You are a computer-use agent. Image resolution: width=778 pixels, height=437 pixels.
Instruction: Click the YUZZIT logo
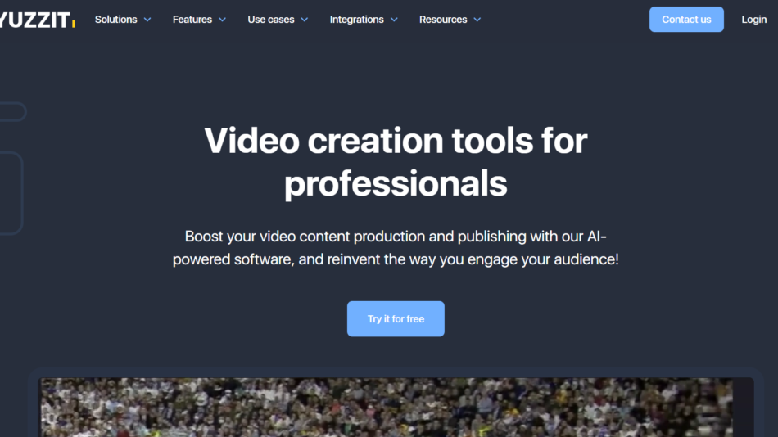pos(34,20)
